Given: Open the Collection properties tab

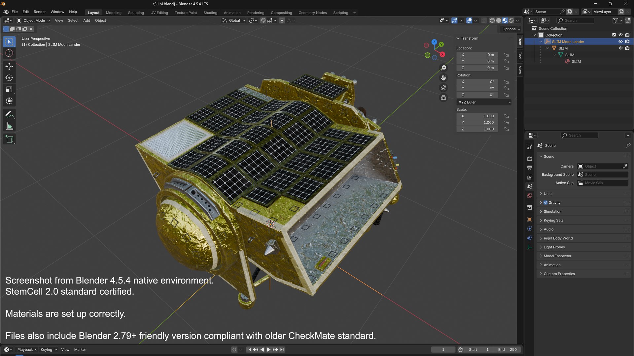Looking at the screenshot, I should (x=530, y=207).
